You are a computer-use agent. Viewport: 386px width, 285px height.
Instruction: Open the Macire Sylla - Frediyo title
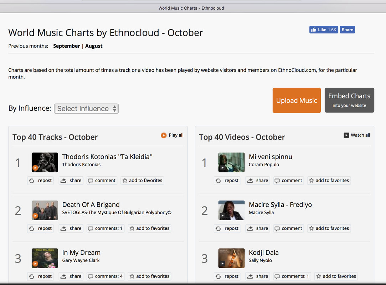[281, 205]
